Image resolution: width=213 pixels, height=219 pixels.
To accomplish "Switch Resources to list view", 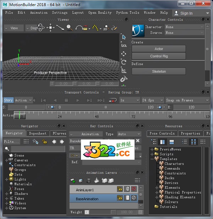I will pyautogui.click(x=184, y=142).
